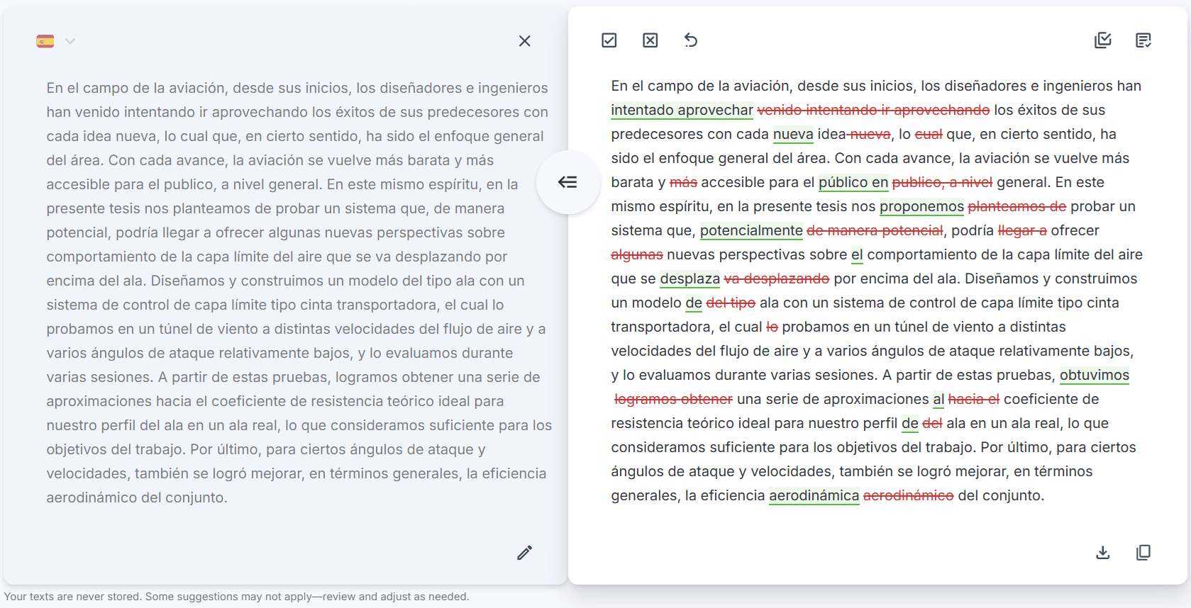Edit the original text with pencil icon
The width and height of the screenshot is (1191, 608).
pyautogui.click(x=524, y=553)
